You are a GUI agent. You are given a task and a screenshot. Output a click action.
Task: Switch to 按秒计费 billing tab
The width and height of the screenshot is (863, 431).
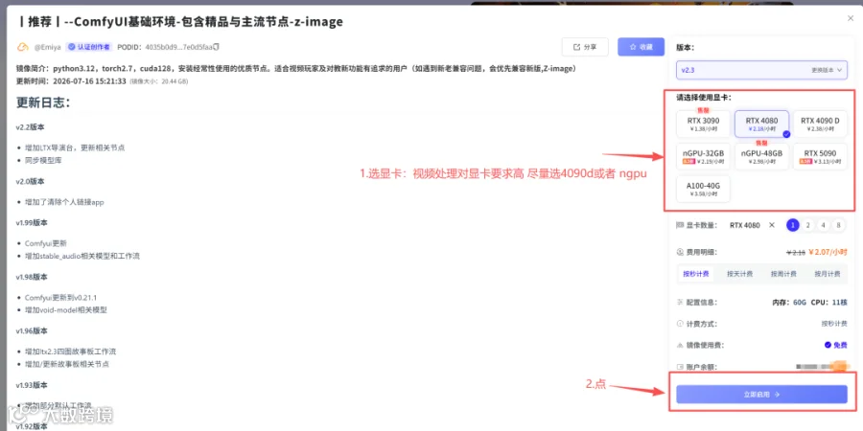[x=696, y=274]
